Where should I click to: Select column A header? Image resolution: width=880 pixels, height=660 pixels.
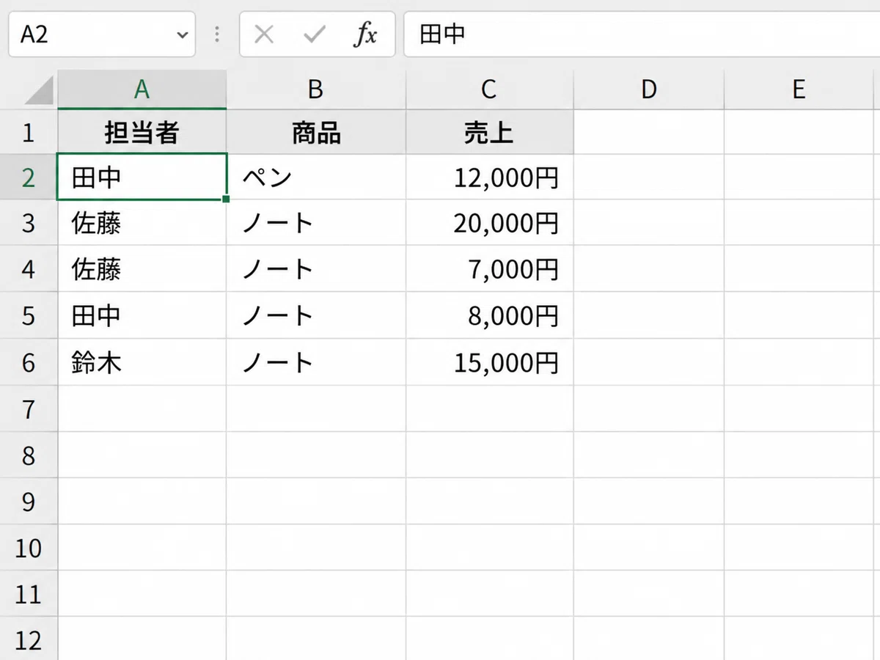click(x=142, y=89)
